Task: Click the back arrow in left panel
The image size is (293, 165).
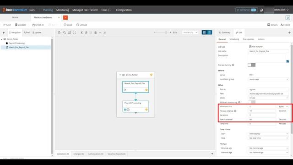Action: (x=4, y=33)
